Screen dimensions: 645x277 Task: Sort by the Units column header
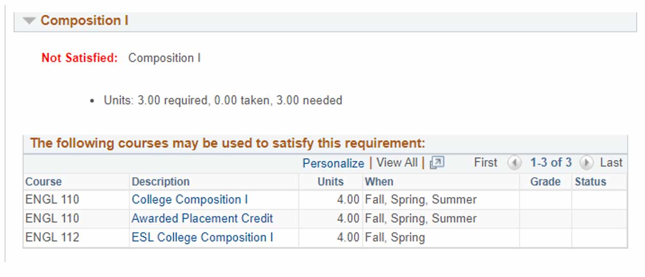pyautogui.click(x=330, y=182)
